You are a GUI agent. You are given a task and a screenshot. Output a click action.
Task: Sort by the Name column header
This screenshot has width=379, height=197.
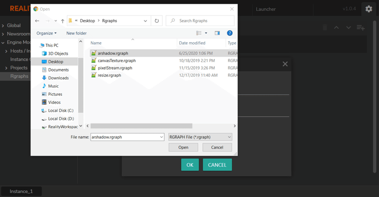click(96, 43)
